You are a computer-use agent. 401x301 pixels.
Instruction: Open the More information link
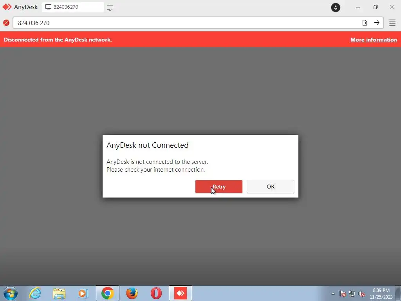coord(374,40)
